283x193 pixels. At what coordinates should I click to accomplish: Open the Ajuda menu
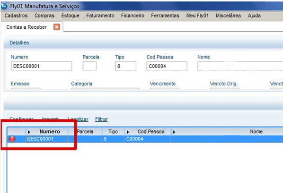click(254, 16)
